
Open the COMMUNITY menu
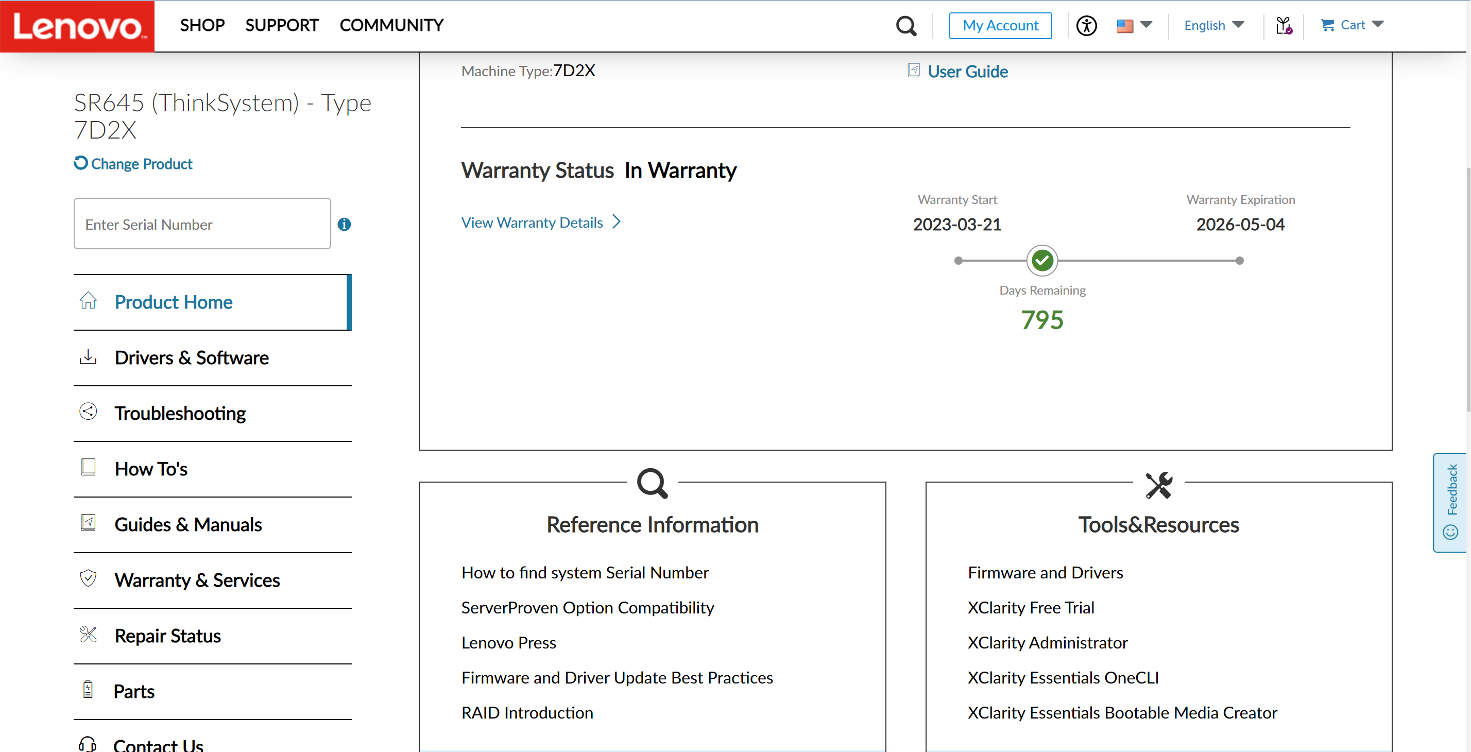(x=391, y=25)
